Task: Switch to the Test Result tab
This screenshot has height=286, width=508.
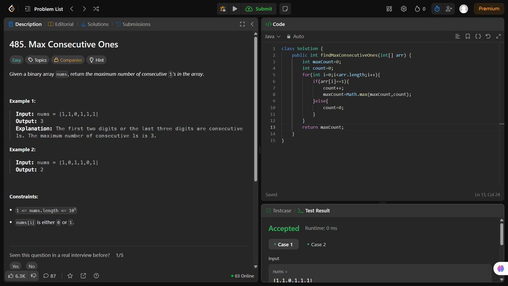Action: pos(313,211)
